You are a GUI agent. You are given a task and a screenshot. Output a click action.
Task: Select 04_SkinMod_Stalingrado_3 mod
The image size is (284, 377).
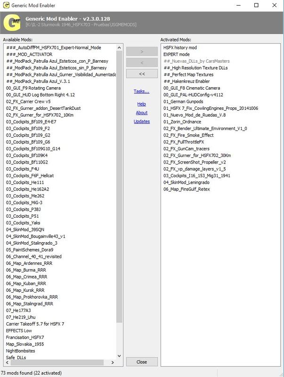(32, 243)
